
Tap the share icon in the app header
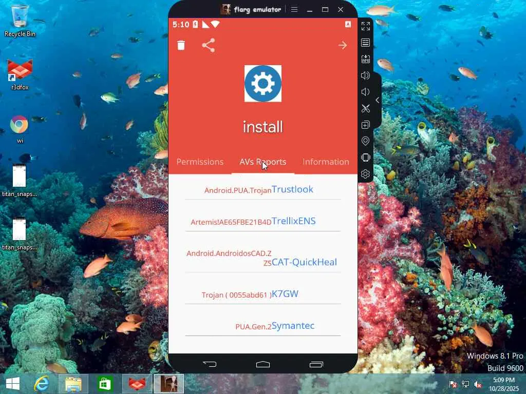(x=209, y=45)
